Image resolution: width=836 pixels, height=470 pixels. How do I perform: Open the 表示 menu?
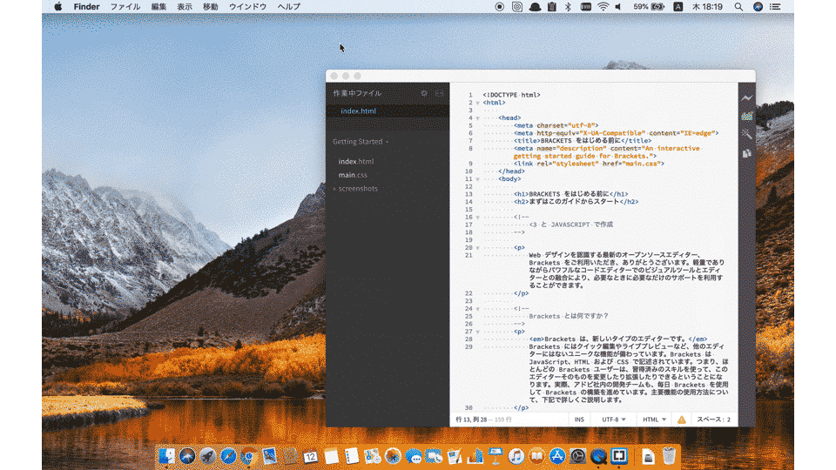point(185,7)
